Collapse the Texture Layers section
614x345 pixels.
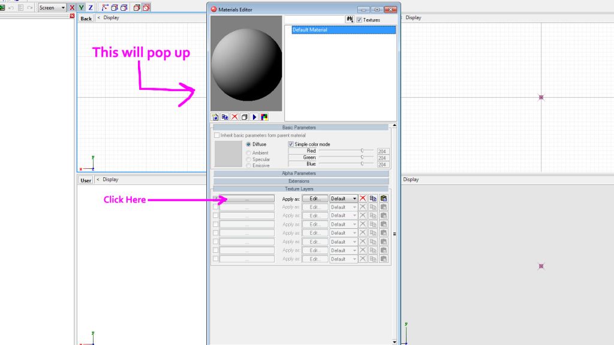(300, 189)
